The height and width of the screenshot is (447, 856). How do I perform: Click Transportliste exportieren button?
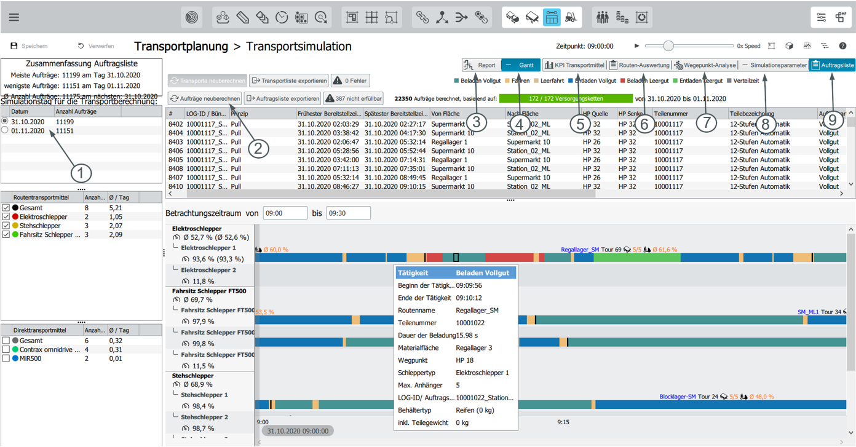[288, 81]
